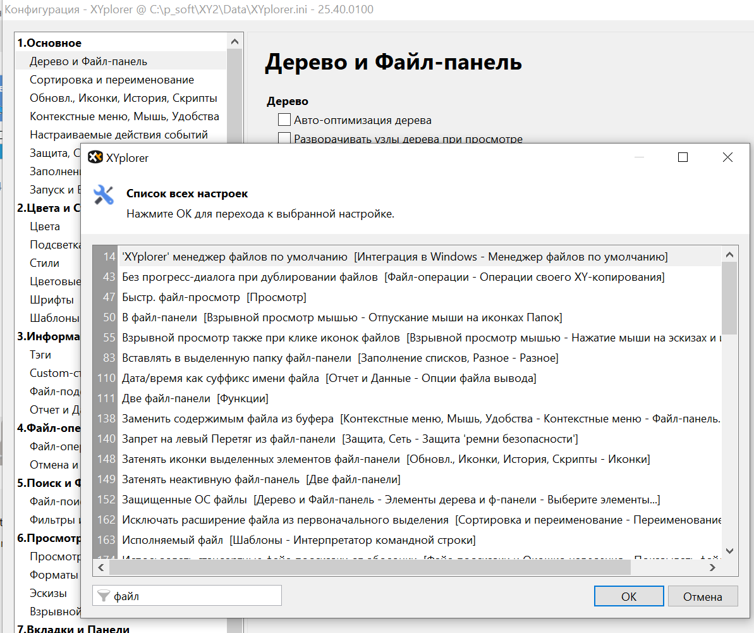This screenshot has height=633, width=754.
Task: Select Контекстные меню, Мышь, Удобства category
Action: point(125,116)
